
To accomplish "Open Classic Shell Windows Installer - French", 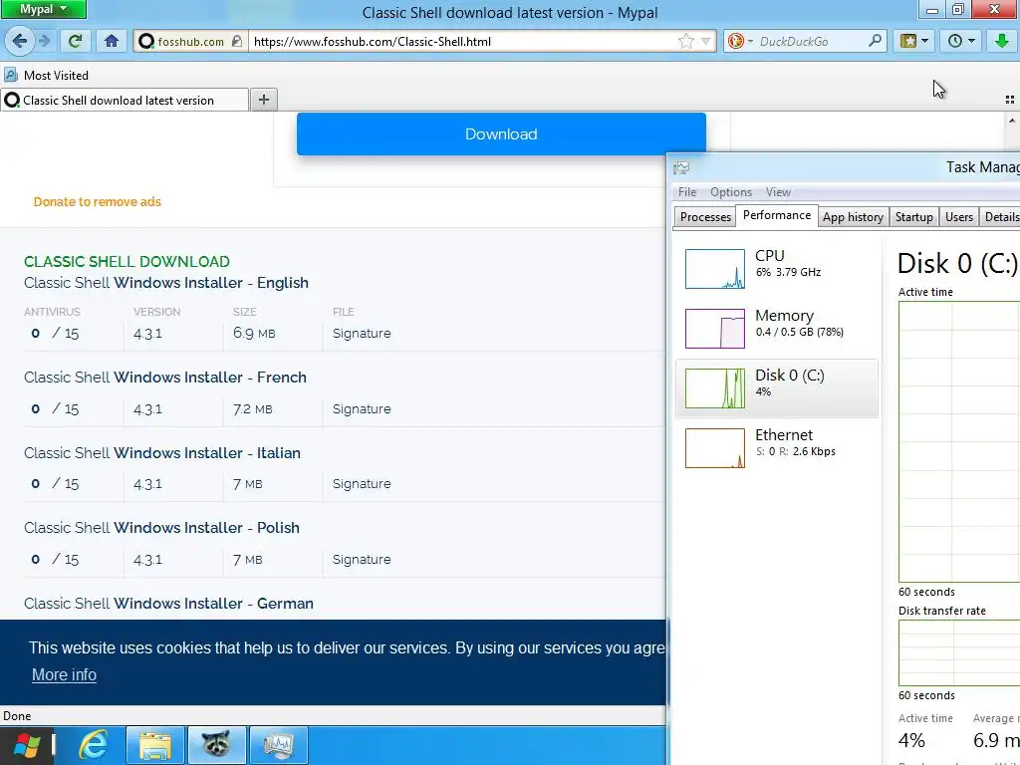I will pos(165,378).
